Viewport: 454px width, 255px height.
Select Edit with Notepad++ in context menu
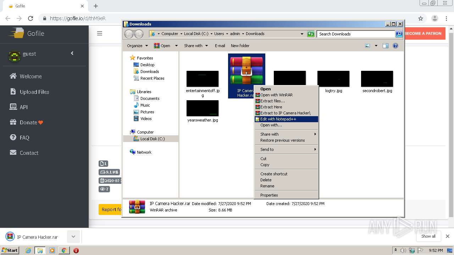(x=286, y=119)
